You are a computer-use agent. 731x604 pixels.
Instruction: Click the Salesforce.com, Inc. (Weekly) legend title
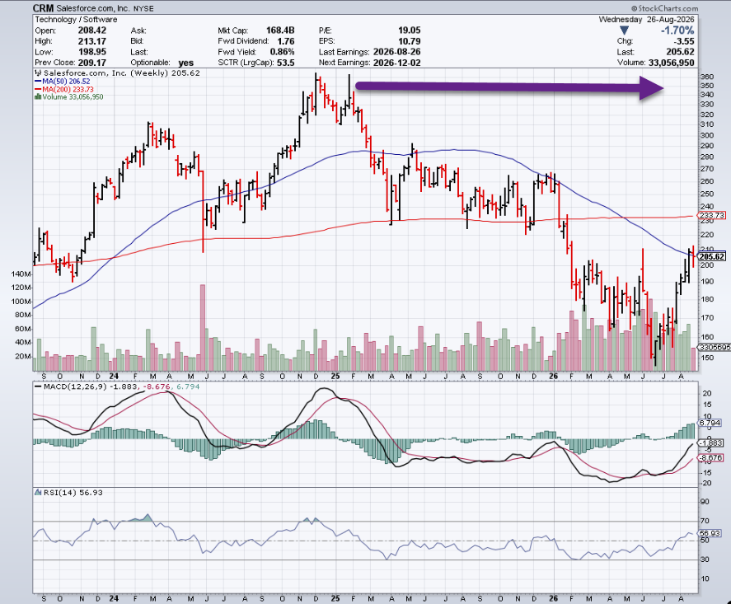[x=122, y=73]
